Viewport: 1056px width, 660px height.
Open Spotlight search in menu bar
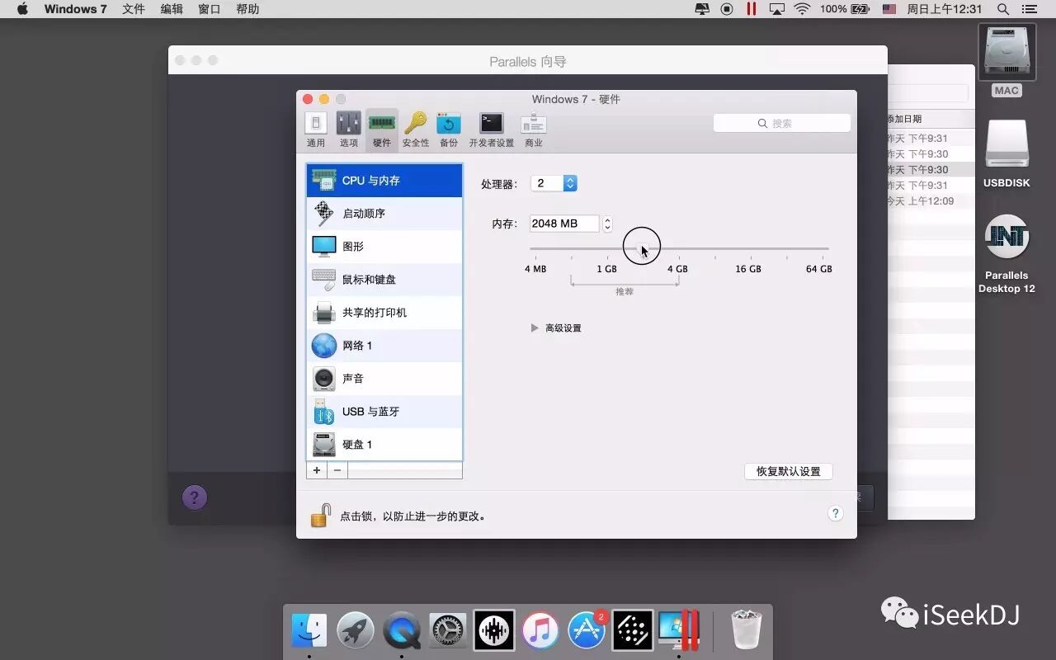point(1003,9)
